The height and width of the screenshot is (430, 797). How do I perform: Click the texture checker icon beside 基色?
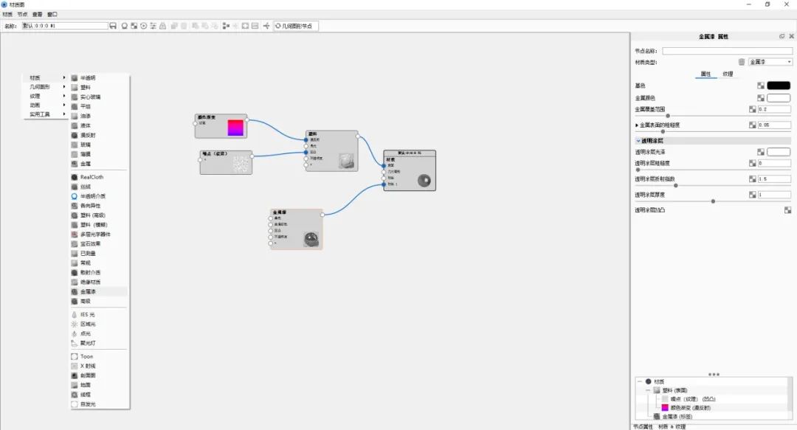[x=760, y=86]
